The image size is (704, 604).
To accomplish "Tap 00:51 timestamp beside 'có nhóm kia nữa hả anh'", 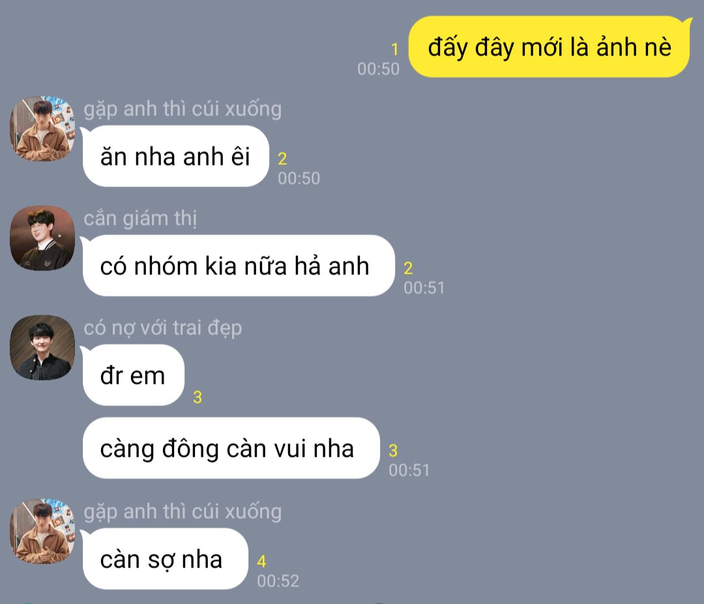I will 424,287.
